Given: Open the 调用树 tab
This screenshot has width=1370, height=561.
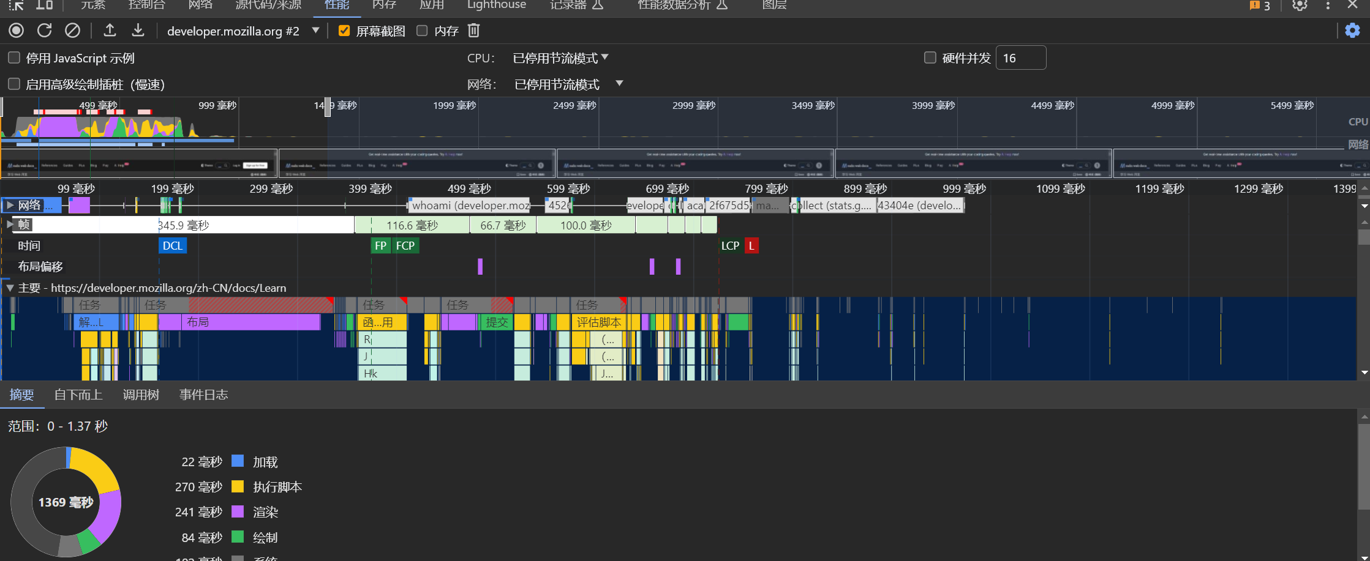Looking at the screenshot, I should tap(141, 395).
